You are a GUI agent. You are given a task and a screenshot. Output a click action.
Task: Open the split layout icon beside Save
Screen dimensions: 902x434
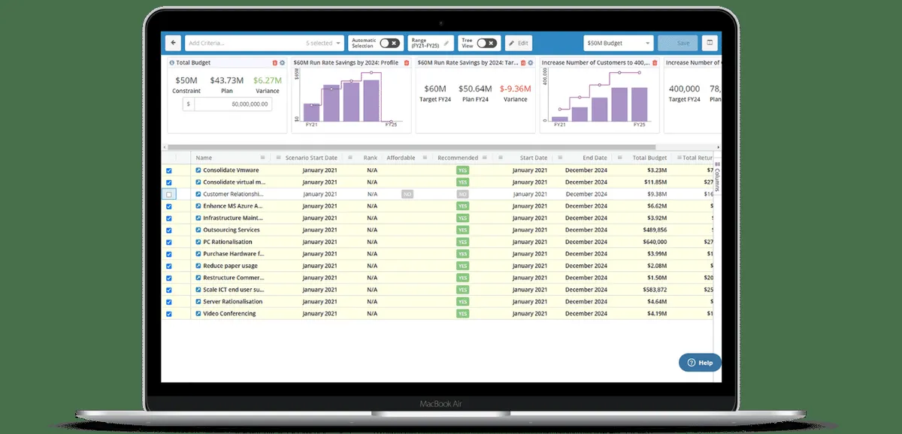pos(709,43)
